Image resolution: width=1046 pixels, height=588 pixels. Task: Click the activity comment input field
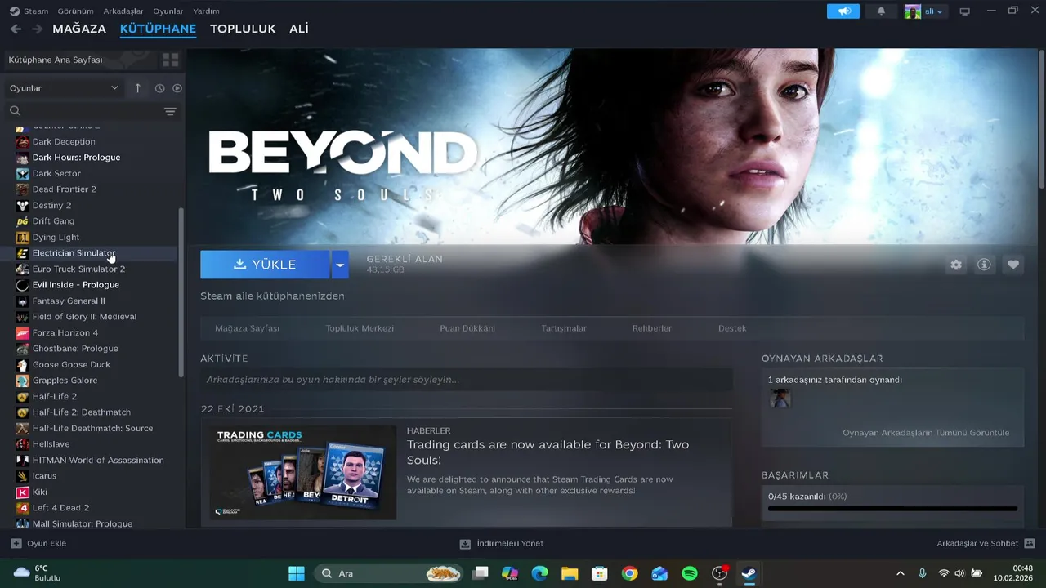(467, 380)
